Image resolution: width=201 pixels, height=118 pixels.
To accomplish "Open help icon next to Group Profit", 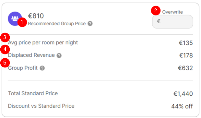I will click(42, 68).
